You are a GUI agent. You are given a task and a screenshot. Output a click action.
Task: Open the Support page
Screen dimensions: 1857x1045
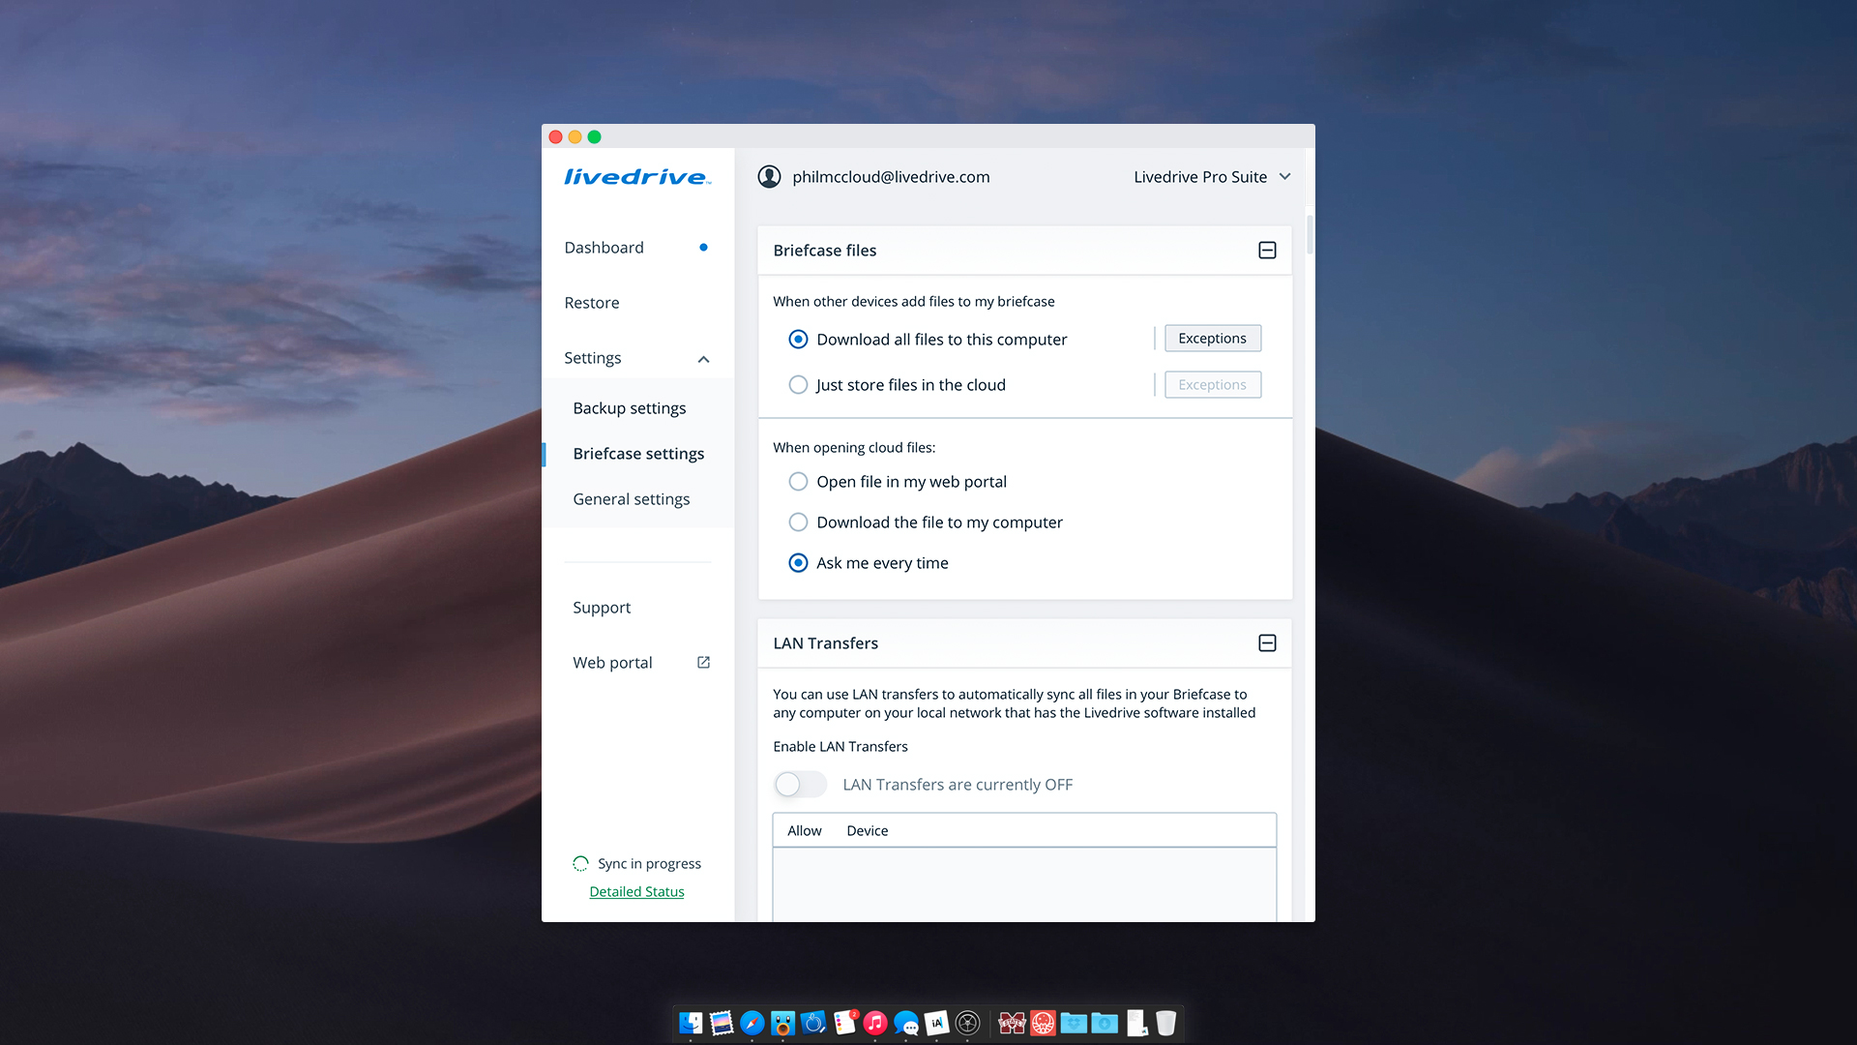pos(602,608)
